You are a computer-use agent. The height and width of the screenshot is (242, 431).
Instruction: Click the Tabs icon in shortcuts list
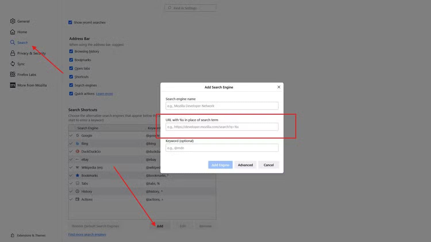point(77,183)
